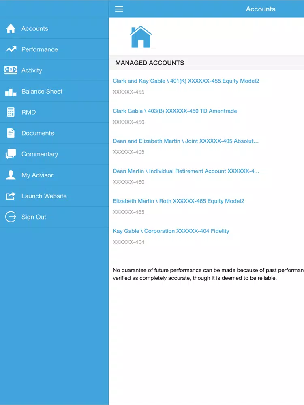Click the Accounts house icon in sidebar
Viewport: 304px width, 405px height.
tap(11, 28)
